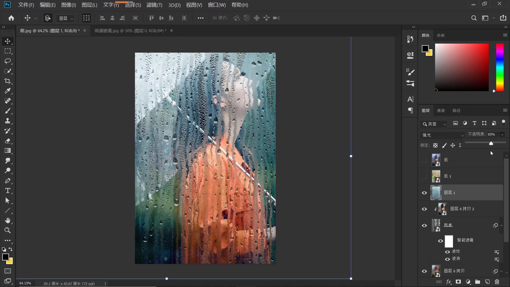Select the Crop tool
The image size is (510, 287).
(x=7, y=81)
